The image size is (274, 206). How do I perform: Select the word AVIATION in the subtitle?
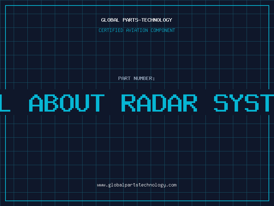click(137, 30)
